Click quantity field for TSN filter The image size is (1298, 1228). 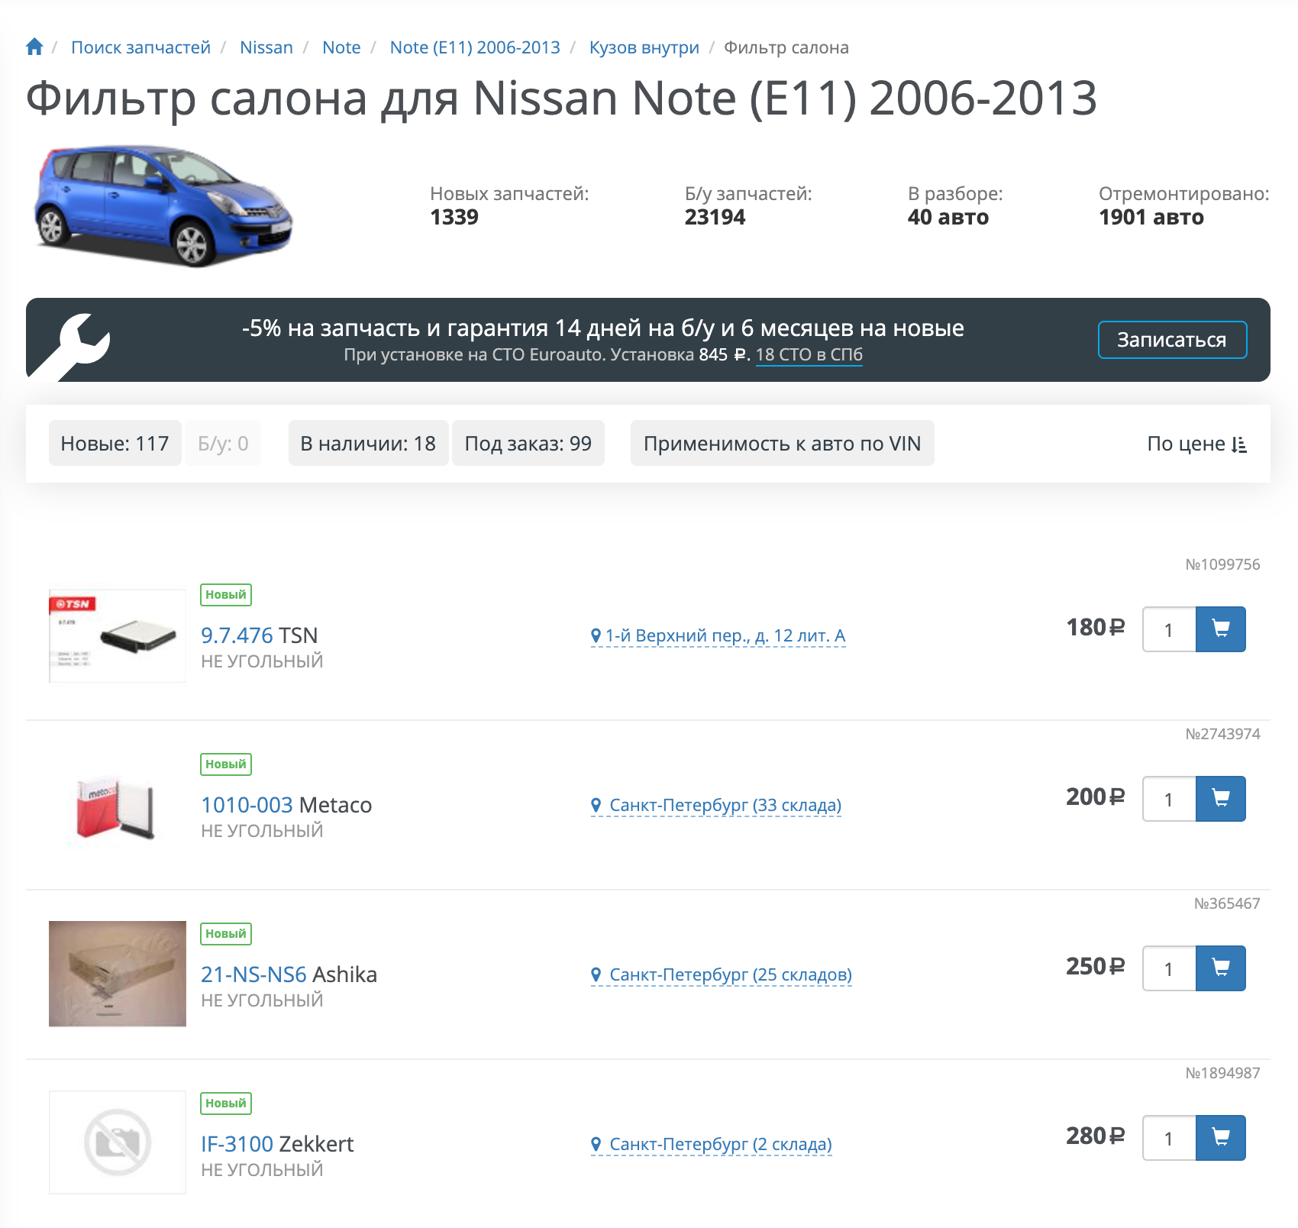point(1169,629)
